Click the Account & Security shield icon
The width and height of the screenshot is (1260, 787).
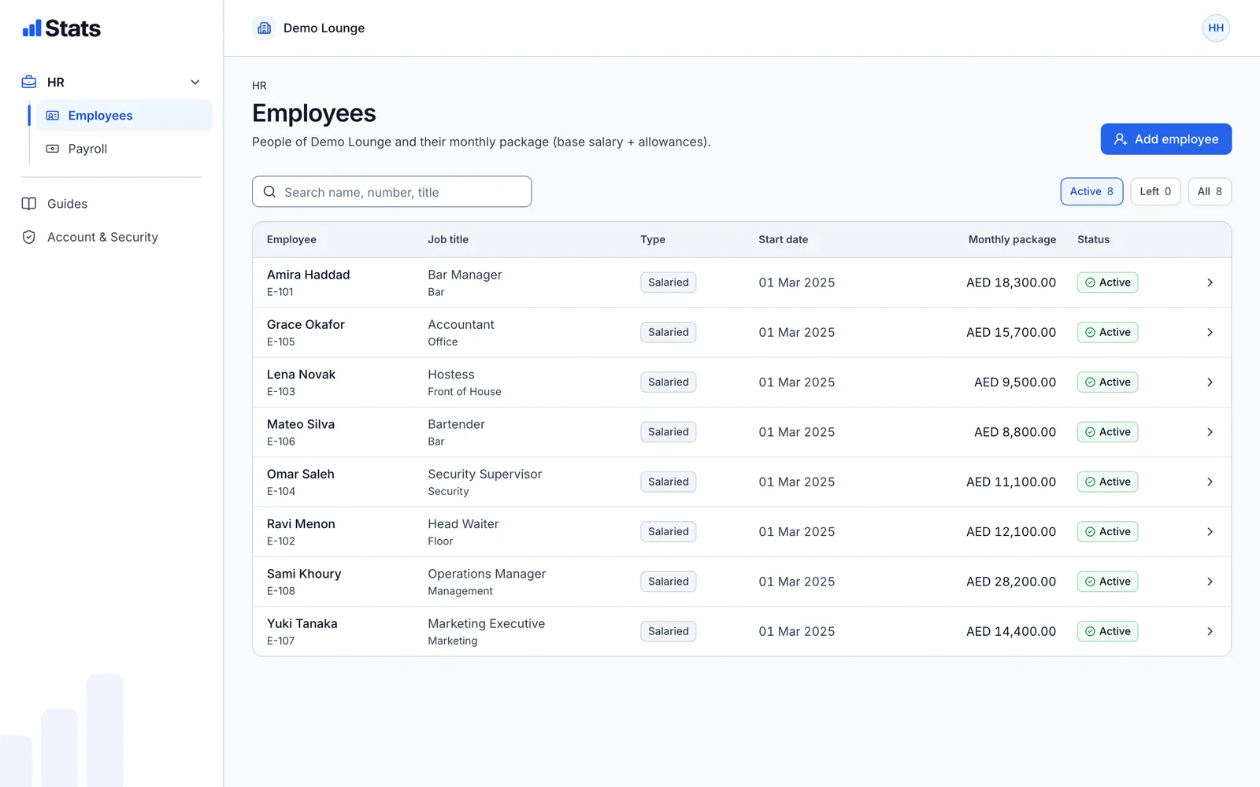(29, 237)
